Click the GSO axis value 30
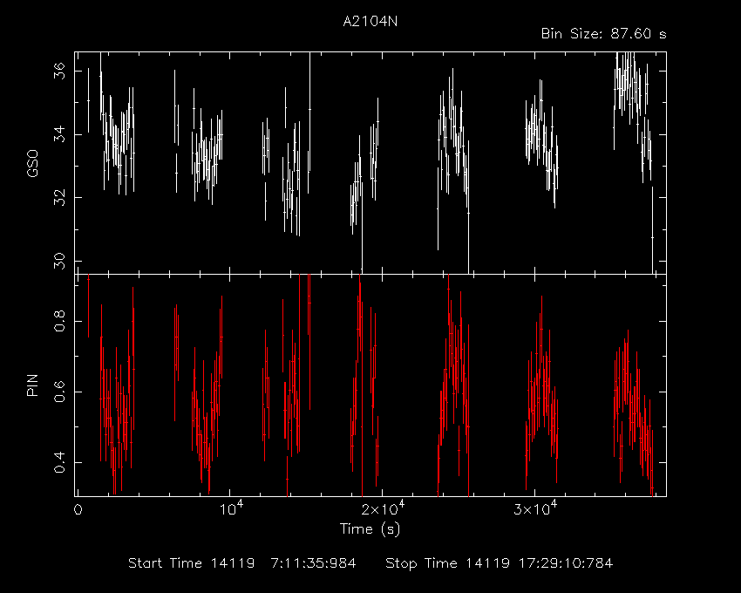 (x=59, y=261)
